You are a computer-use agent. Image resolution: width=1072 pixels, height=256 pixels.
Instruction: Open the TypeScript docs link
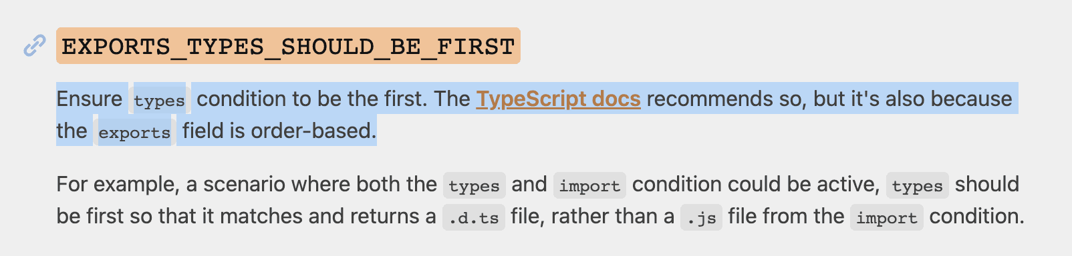click(x=558, y=99)
